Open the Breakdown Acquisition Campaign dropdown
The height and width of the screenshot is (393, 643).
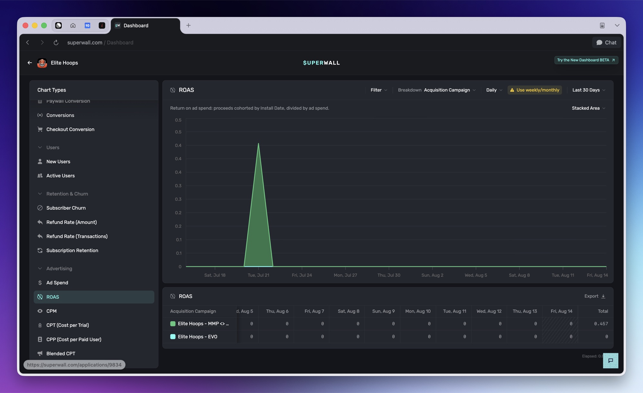(x=437, y=90)
